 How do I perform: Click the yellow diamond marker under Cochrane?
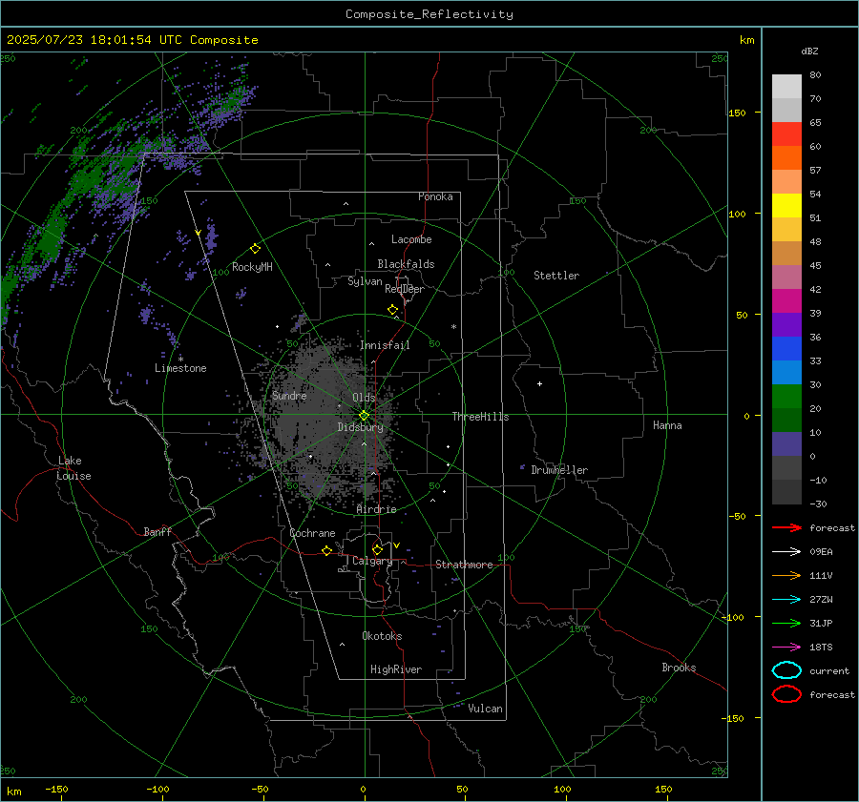pos(327,551)
